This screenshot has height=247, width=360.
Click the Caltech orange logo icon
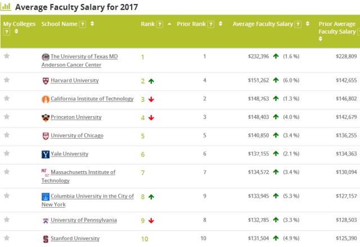point(46,99)
